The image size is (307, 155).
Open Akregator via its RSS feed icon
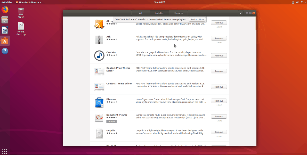pyautogui.click(x=99, y=24)
